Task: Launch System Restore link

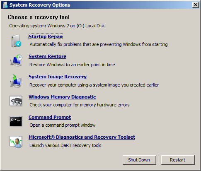Action: pos(47,56)
